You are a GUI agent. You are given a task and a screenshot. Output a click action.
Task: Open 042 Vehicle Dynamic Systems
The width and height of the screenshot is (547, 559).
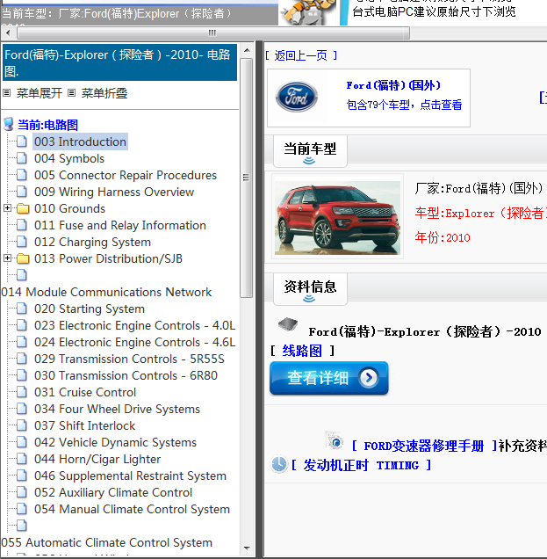pyautogui.click(x=115, y=442)
